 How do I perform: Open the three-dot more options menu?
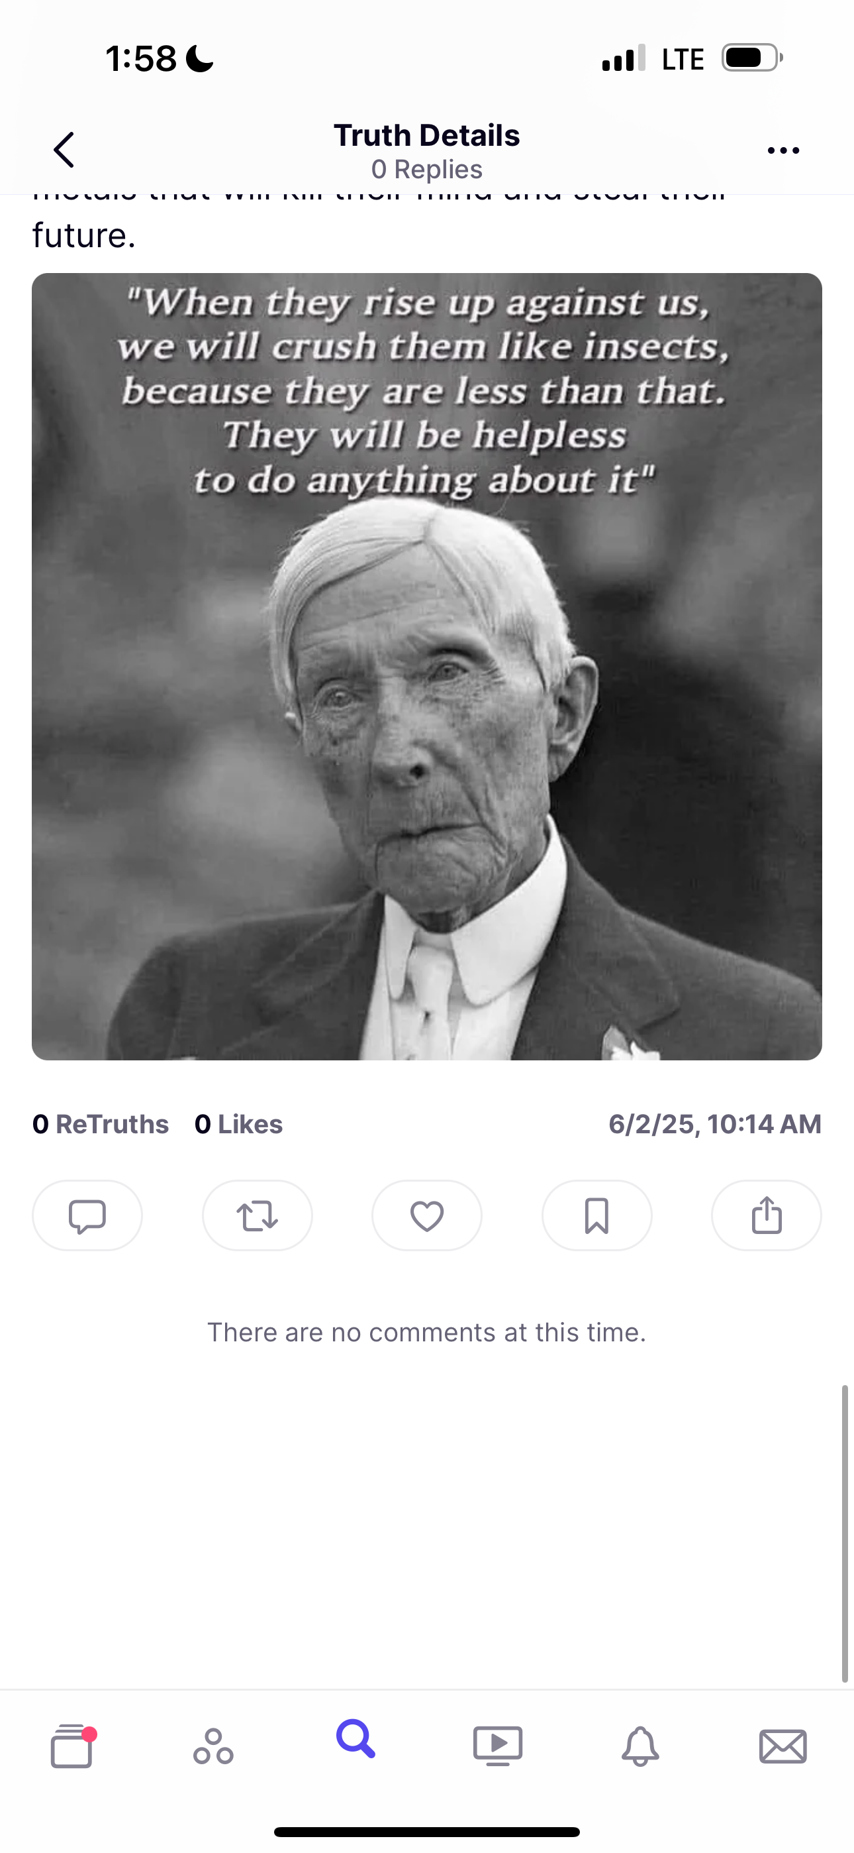(x=783, y=150)
